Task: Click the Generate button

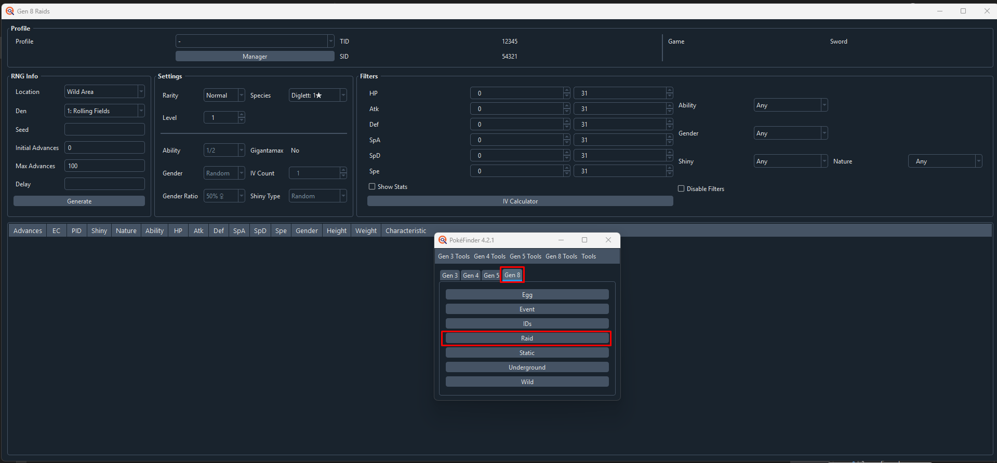Action: [x=79, y=201]
